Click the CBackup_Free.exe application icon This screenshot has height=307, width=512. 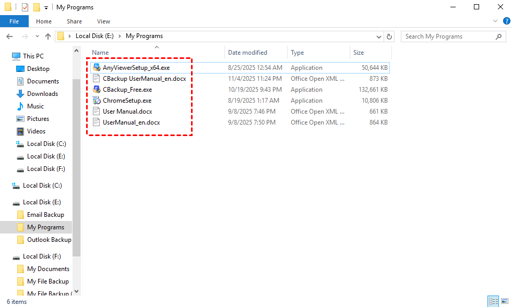[x=96, y=89]
